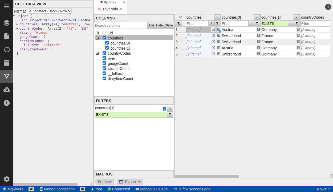The height and width of the screenshot is (192, 333).
Task: Open the query history icon
Action: pos(7,50)
